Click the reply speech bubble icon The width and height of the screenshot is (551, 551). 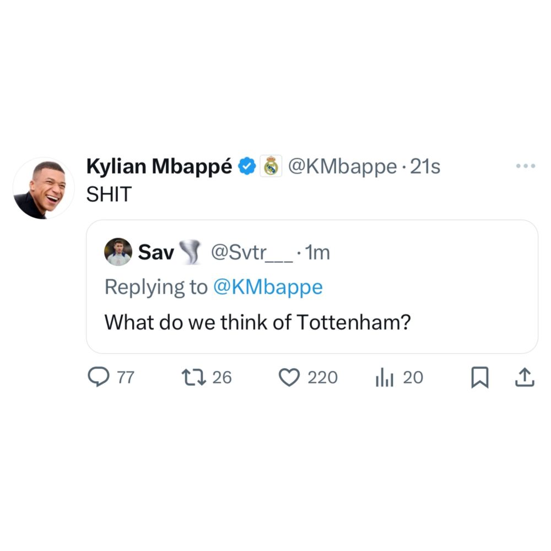pos(99,377)
